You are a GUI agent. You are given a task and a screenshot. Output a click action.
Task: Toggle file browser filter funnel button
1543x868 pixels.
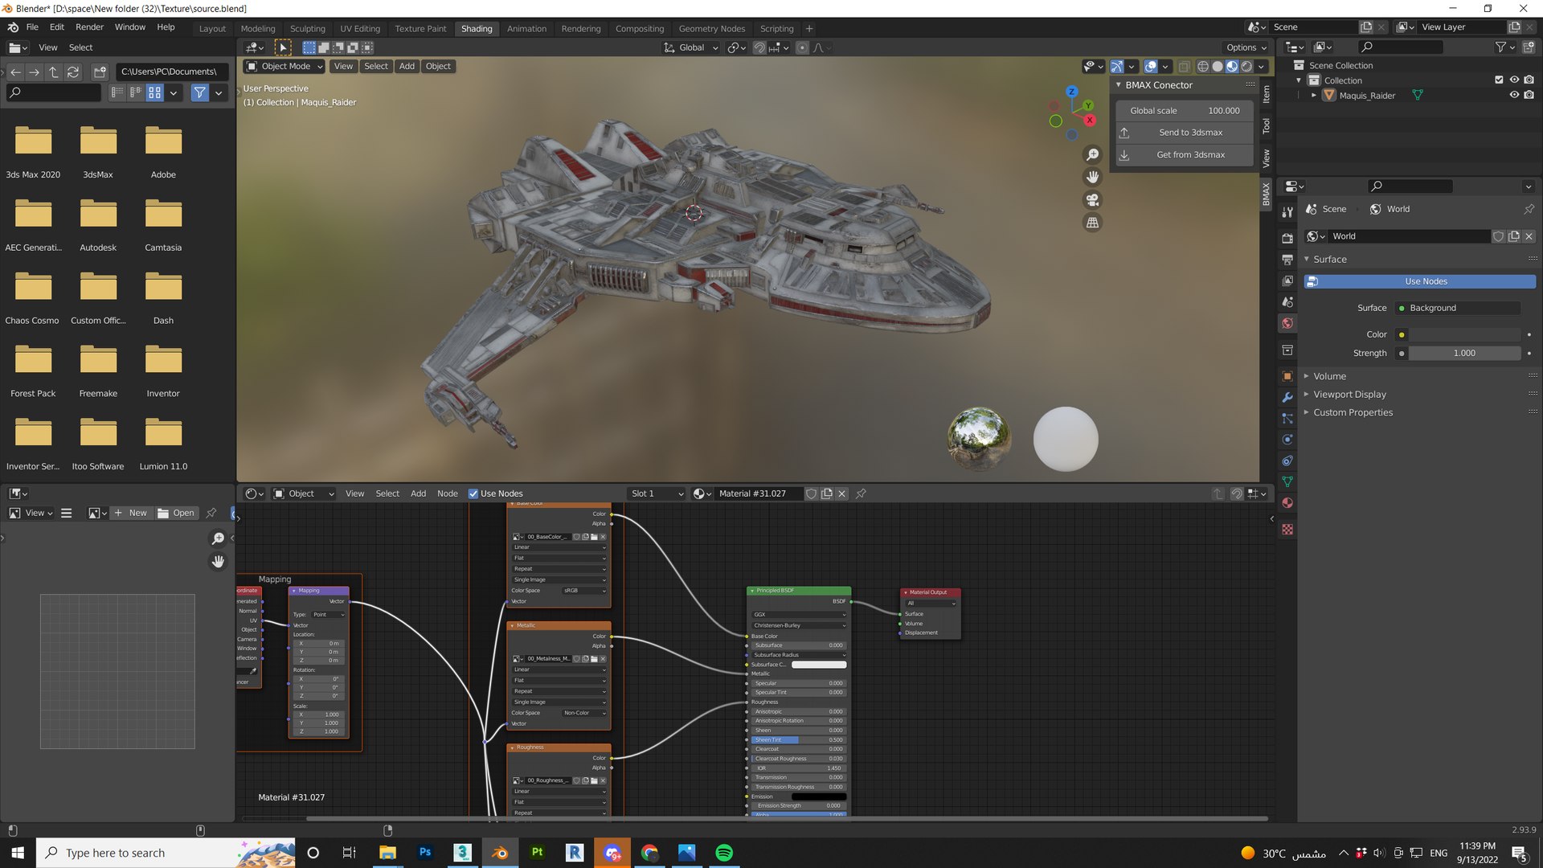pos(199,93)
